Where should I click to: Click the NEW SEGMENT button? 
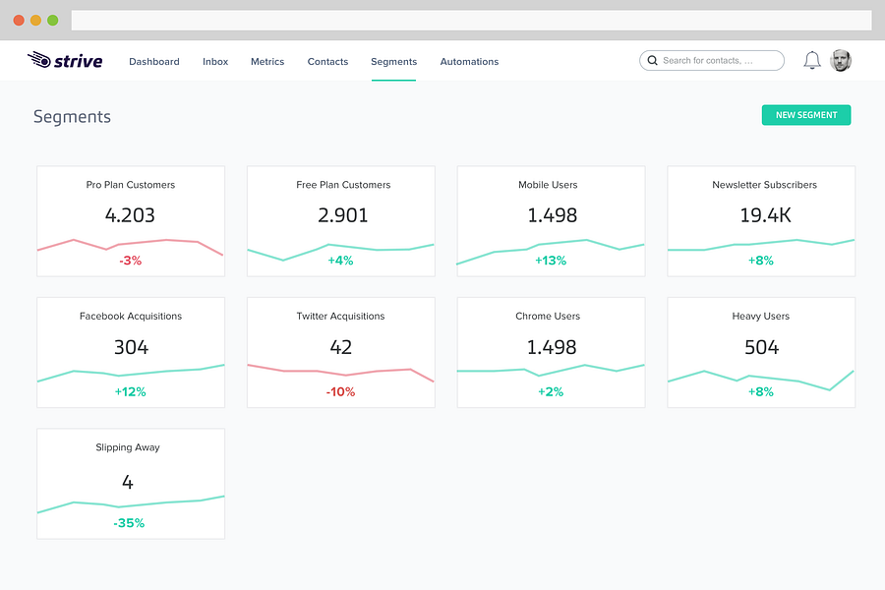coord(806,115)
